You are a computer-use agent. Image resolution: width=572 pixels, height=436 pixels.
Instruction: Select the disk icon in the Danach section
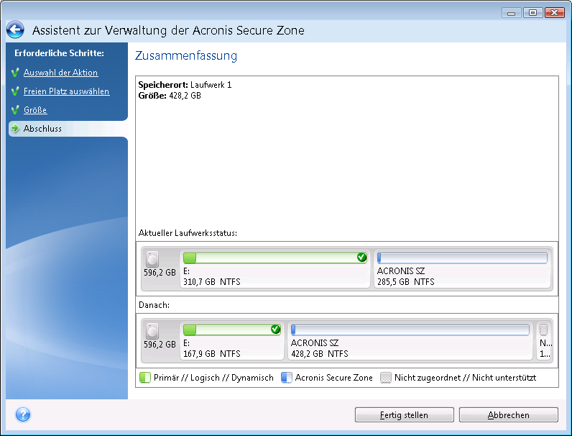tap(152, 331)
